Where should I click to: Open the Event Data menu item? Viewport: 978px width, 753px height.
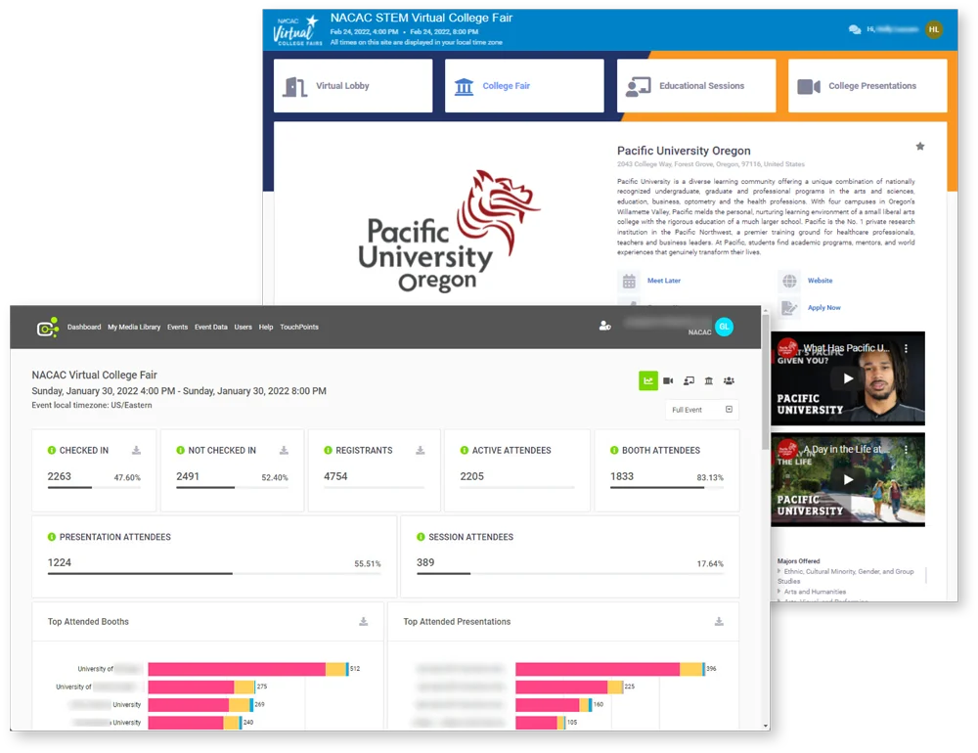(x=211, y=327)
